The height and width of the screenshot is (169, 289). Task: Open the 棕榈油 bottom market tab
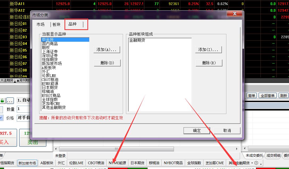(154, 163)
